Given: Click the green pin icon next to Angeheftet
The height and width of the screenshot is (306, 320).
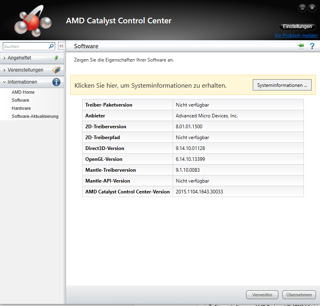Looking at the screenshot, I should pos(56,58).
